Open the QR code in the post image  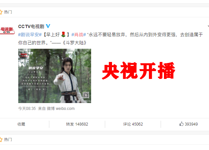click(x=86, y=95)
